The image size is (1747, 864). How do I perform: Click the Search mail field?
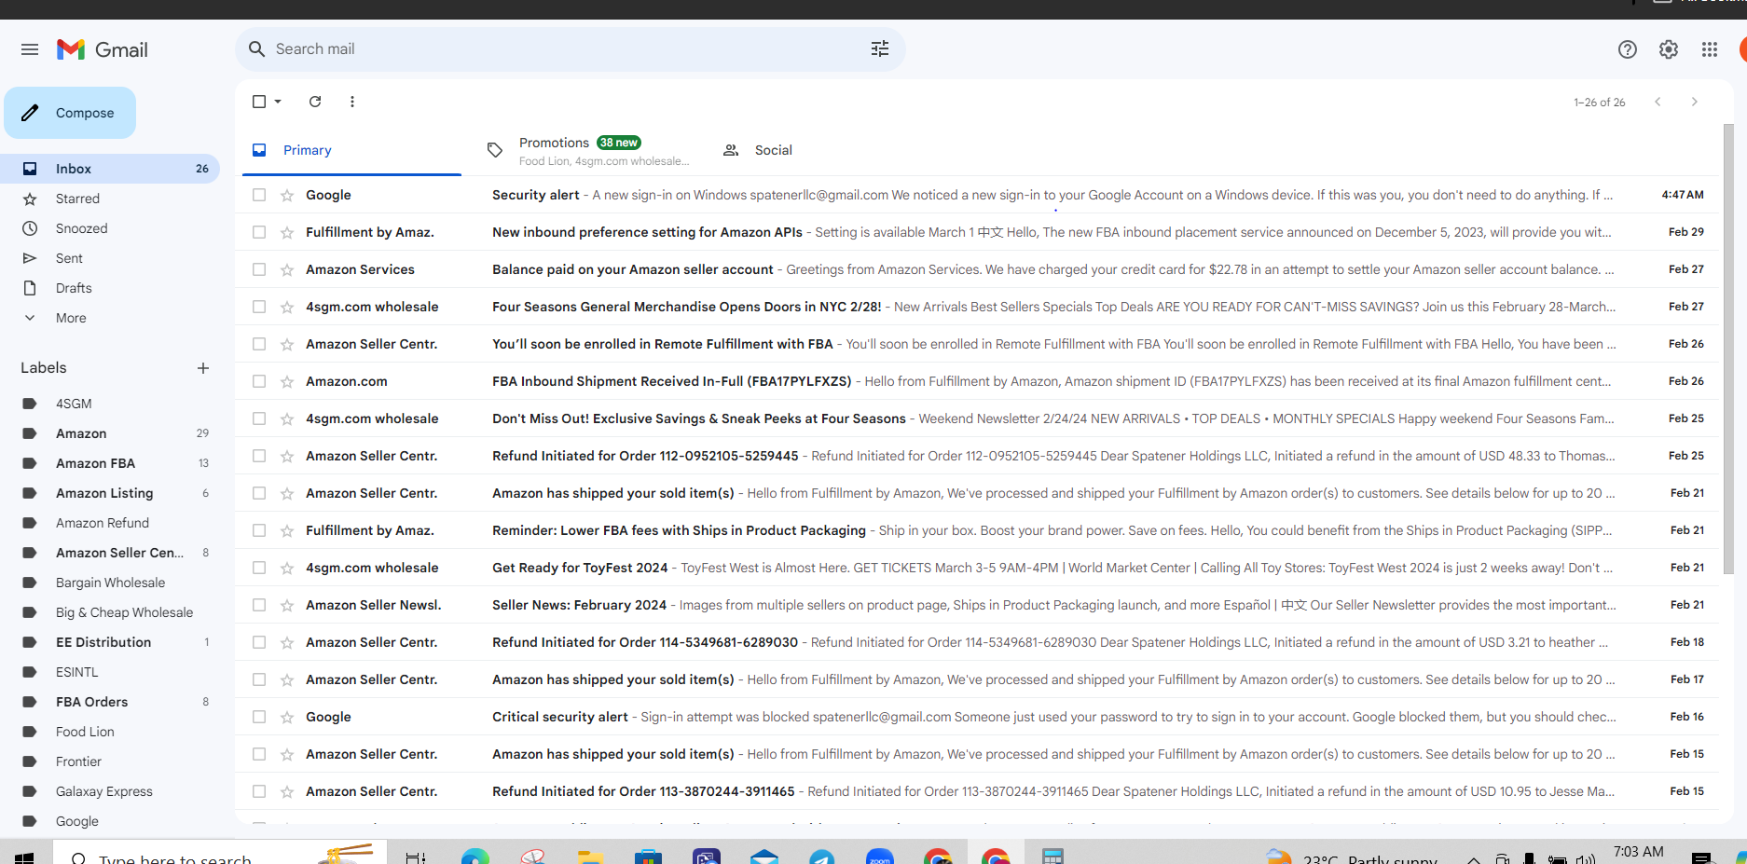[x=569, y=49]
